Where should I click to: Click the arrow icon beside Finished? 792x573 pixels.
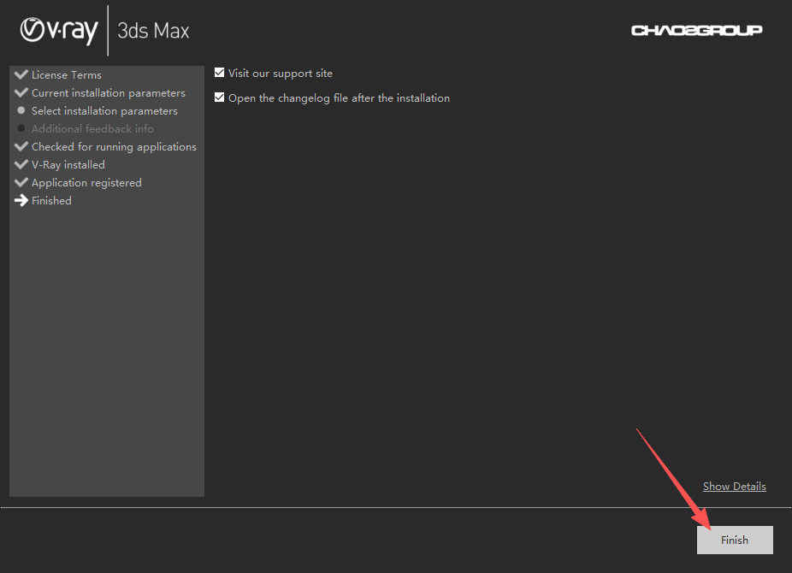pos(21,200)
